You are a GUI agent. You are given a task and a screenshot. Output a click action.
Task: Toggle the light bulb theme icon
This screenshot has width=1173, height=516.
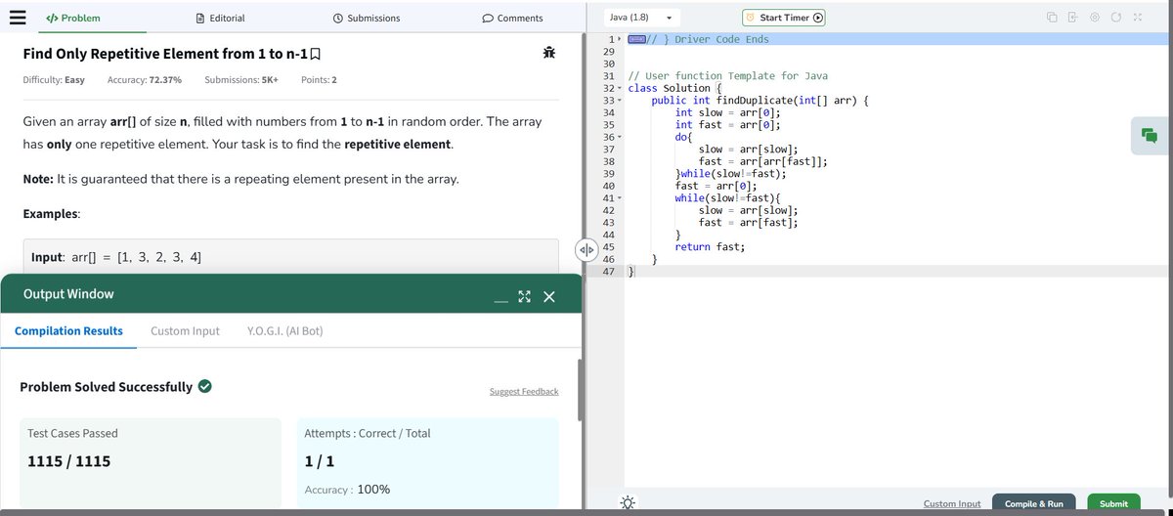click(628, 503)
